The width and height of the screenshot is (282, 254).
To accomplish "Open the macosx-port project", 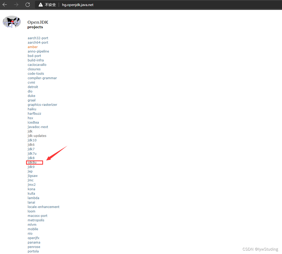I will pyautogui.click(x=38, y=216).
